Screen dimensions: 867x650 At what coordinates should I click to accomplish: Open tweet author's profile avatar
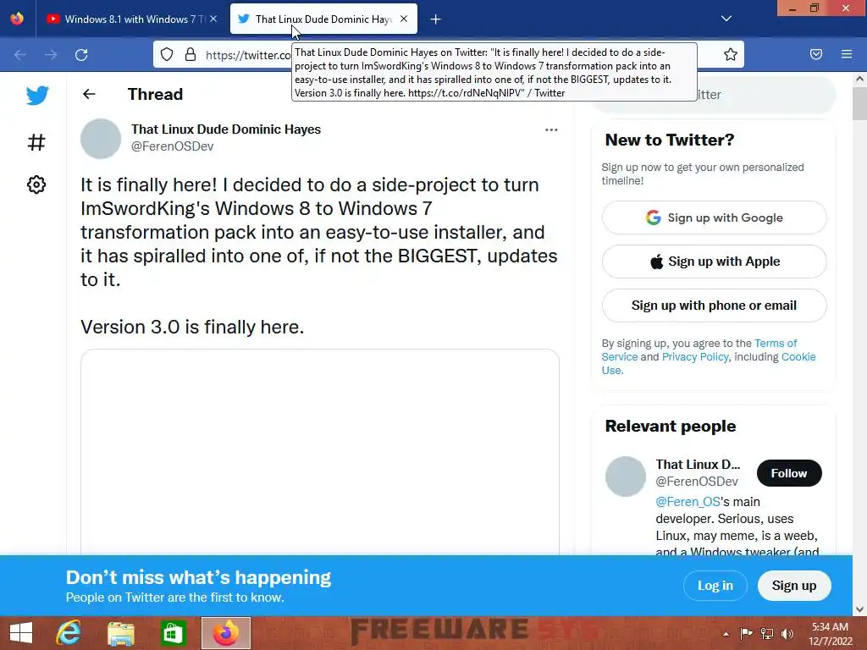(x=101, y=139)
